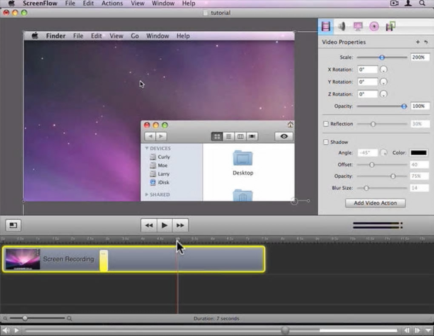This screenshot has width=434, height=336.
Task: Click the X Rotation value field
Action: pyautogui.click(x=368, y=70)
